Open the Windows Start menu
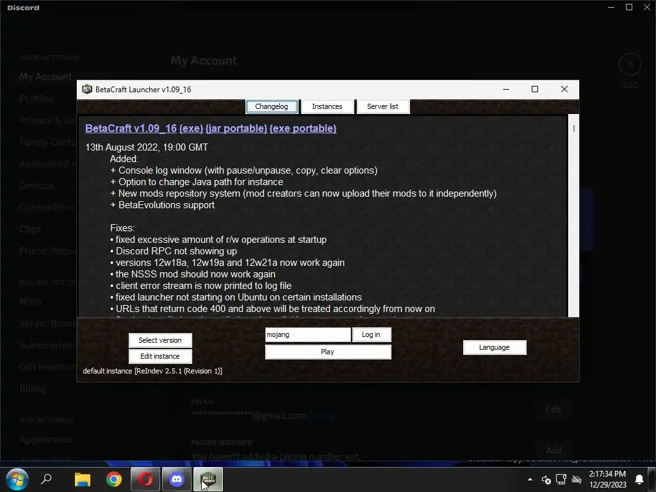This screenshot has width=656, height=492. pyautogui.click(x=17, y=479)
